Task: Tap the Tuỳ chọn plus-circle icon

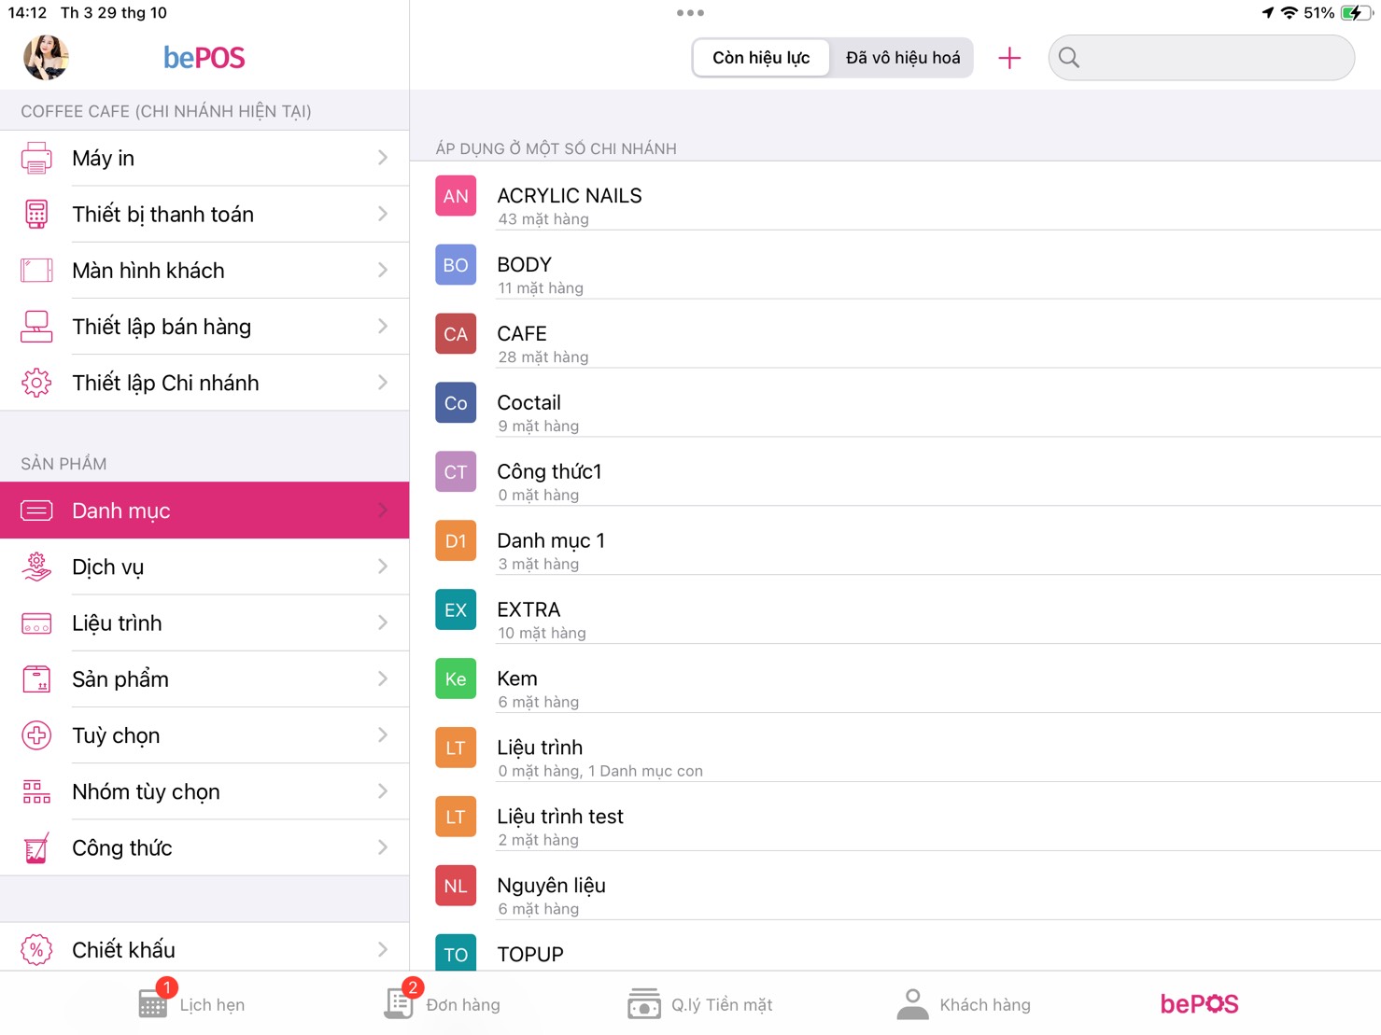Action: [x=36, y=735]
